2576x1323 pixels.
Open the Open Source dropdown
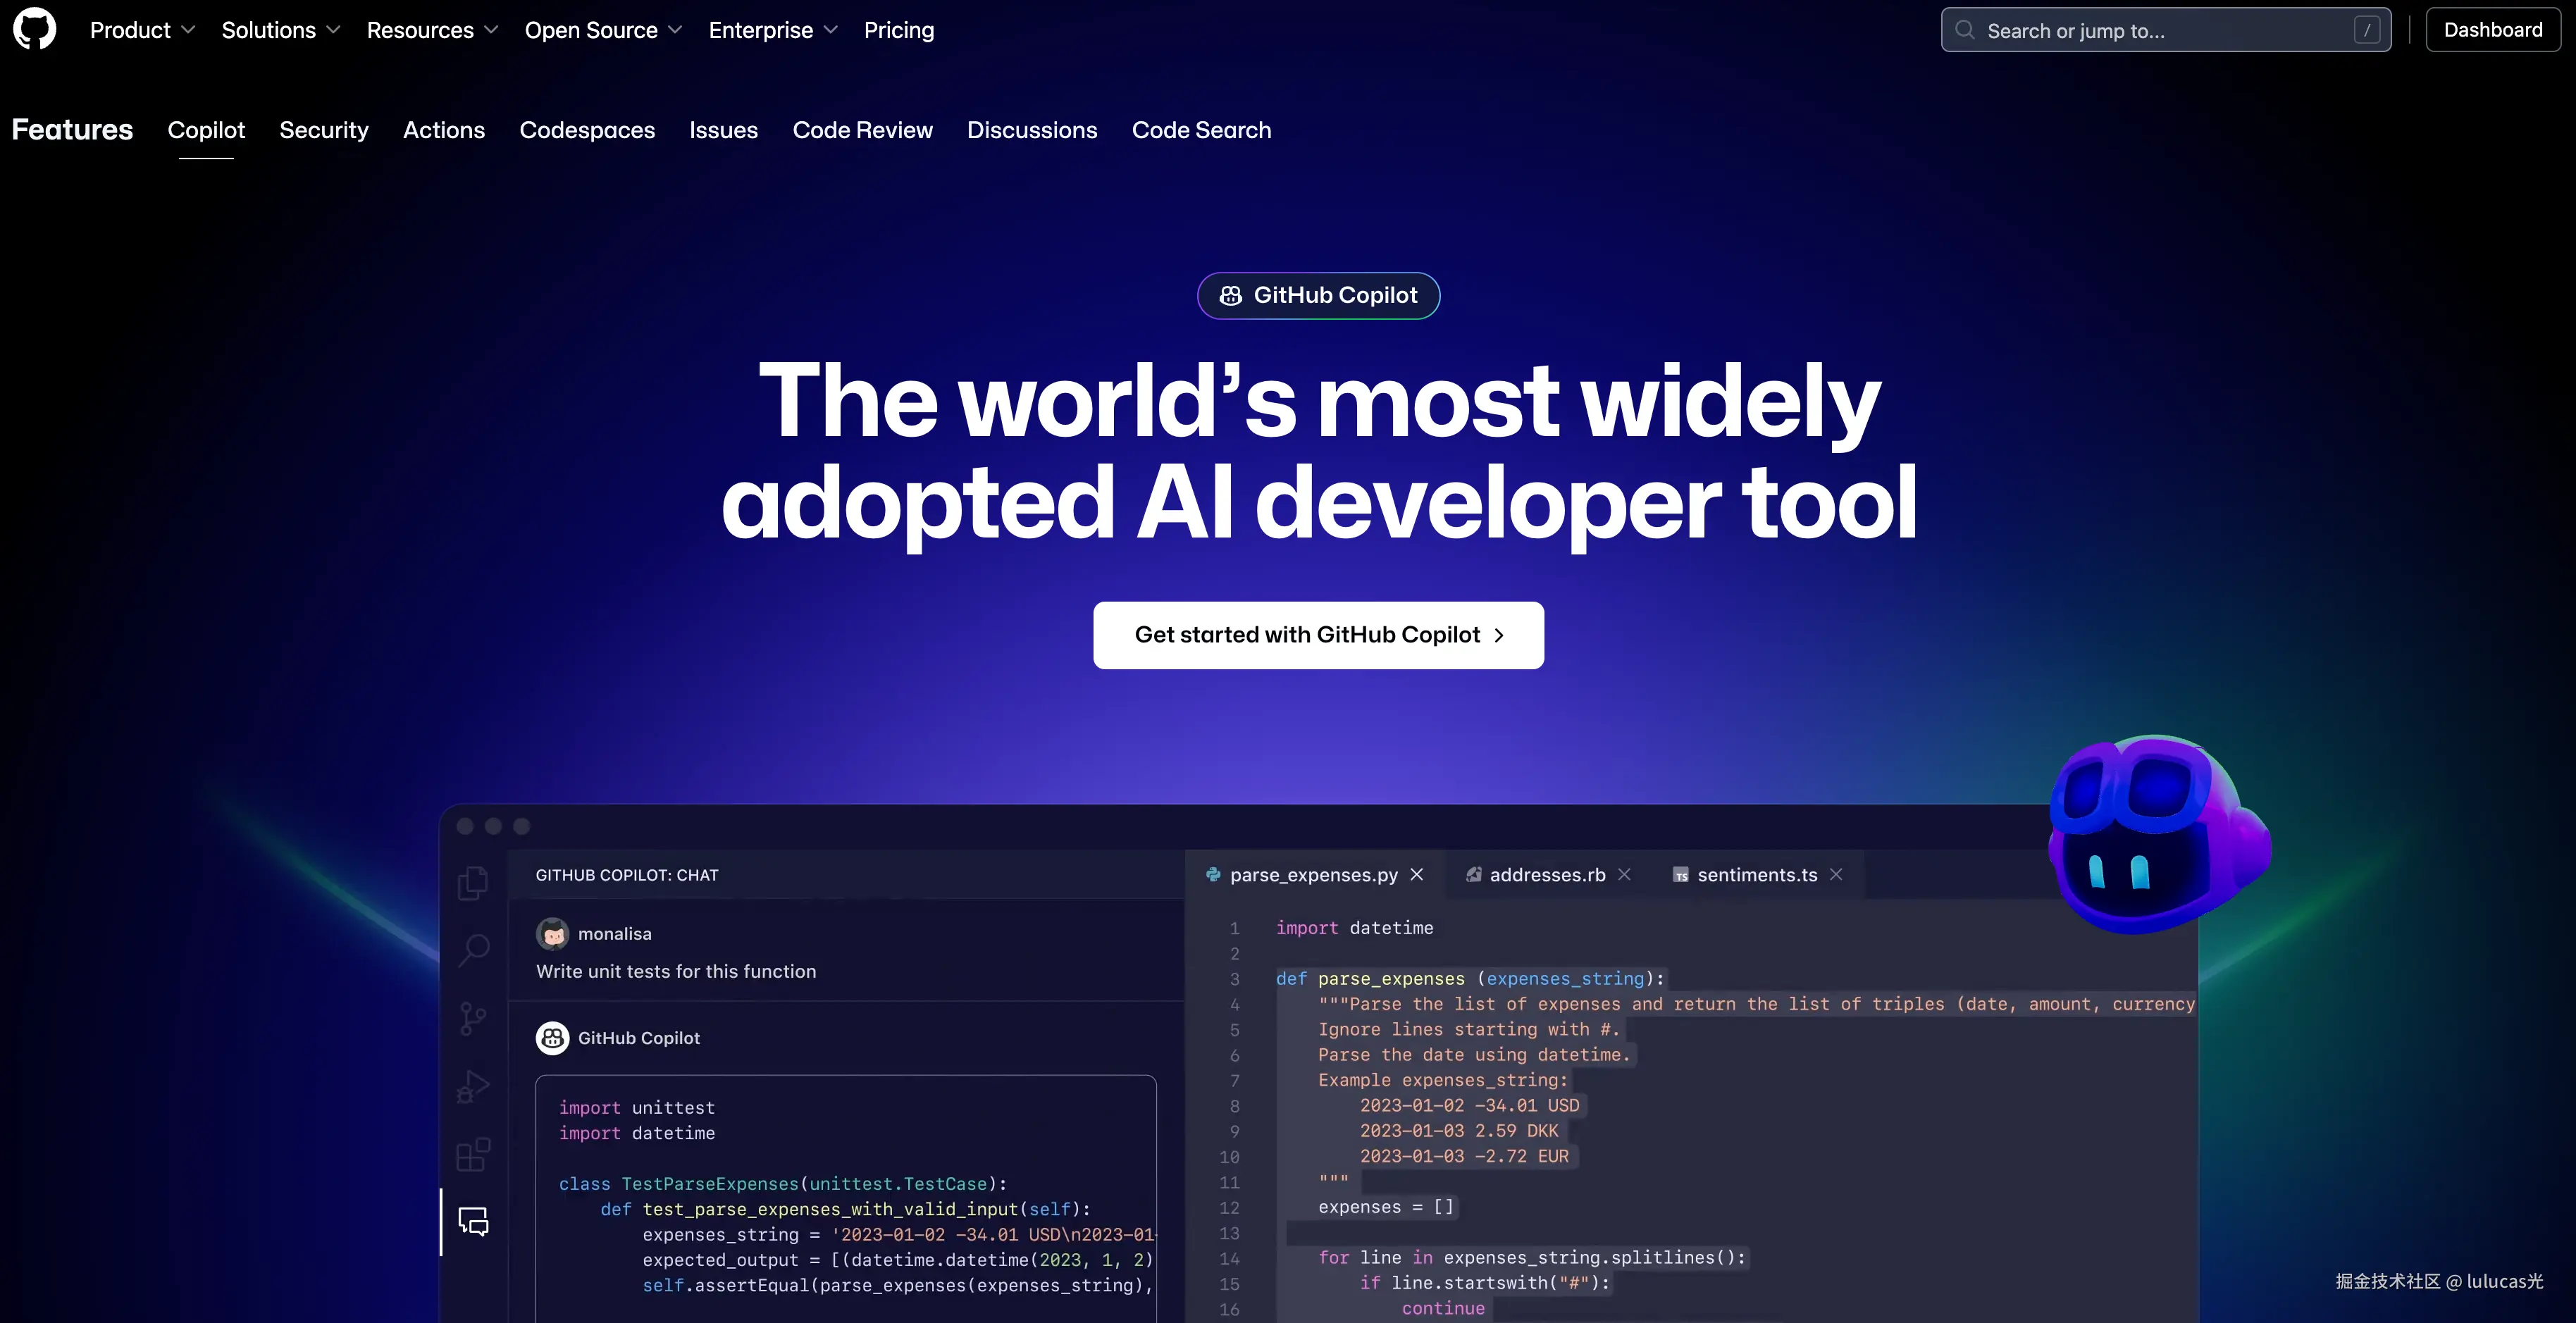click(x=603, y=30)
